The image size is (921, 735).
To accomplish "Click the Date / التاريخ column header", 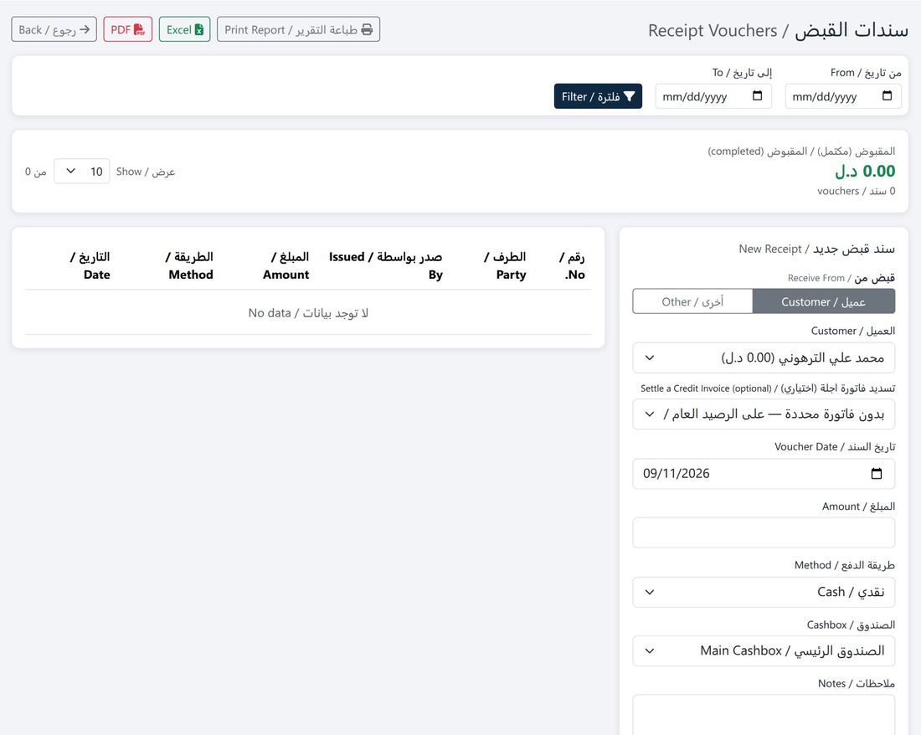I will coord(90,265).
